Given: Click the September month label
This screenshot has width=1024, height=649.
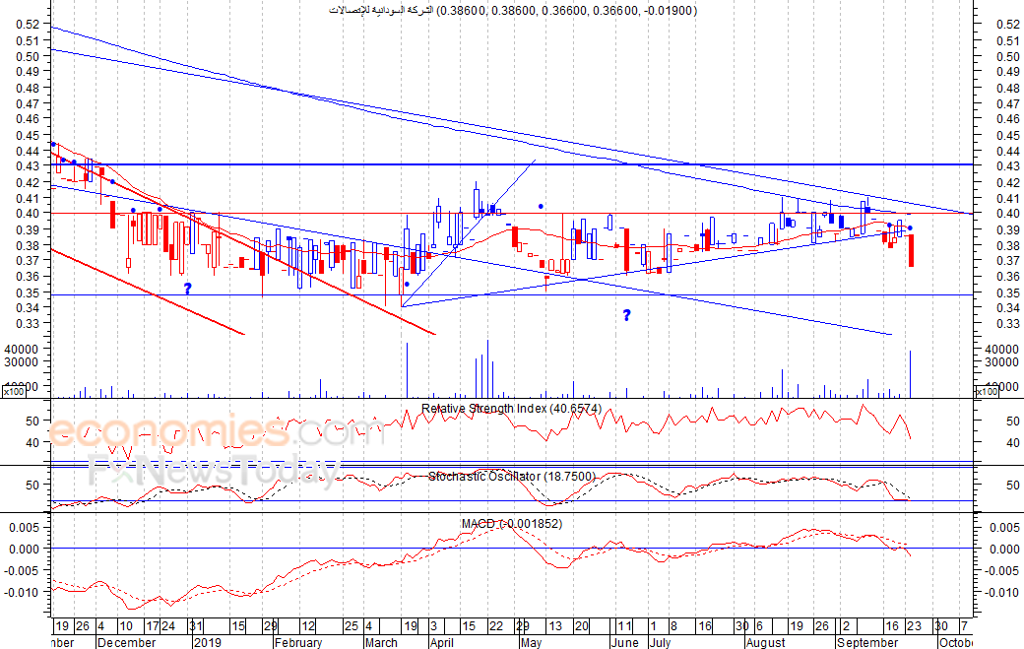Looking at the screenshot, I should pyautogui.click(x=867, y=642).
